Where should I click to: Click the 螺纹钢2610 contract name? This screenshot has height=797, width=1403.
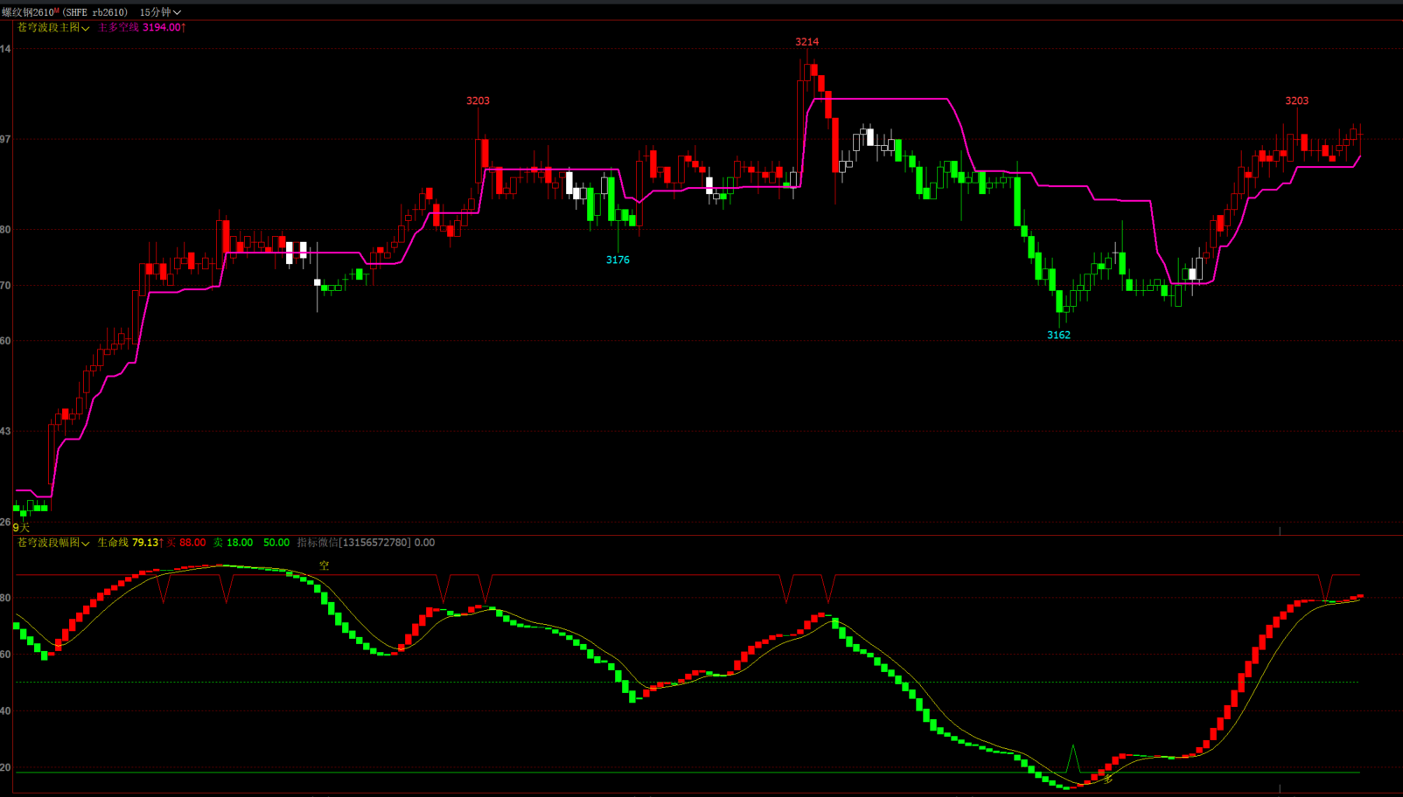[x=28, y=12]
